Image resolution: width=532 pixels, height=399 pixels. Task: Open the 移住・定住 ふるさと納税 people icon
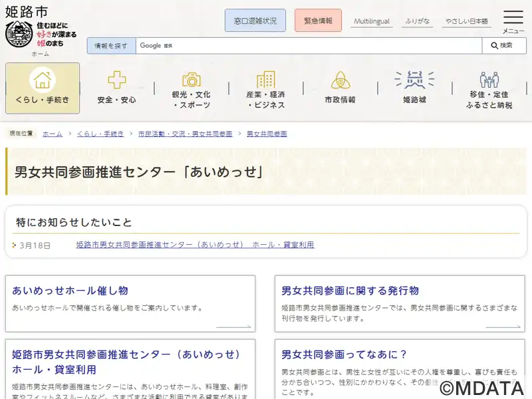pos(489,80)
